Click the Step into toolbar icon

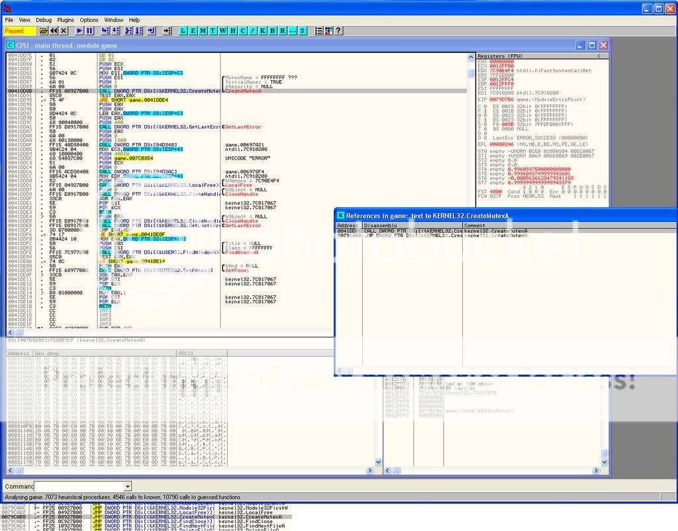(x=106, y=30)
